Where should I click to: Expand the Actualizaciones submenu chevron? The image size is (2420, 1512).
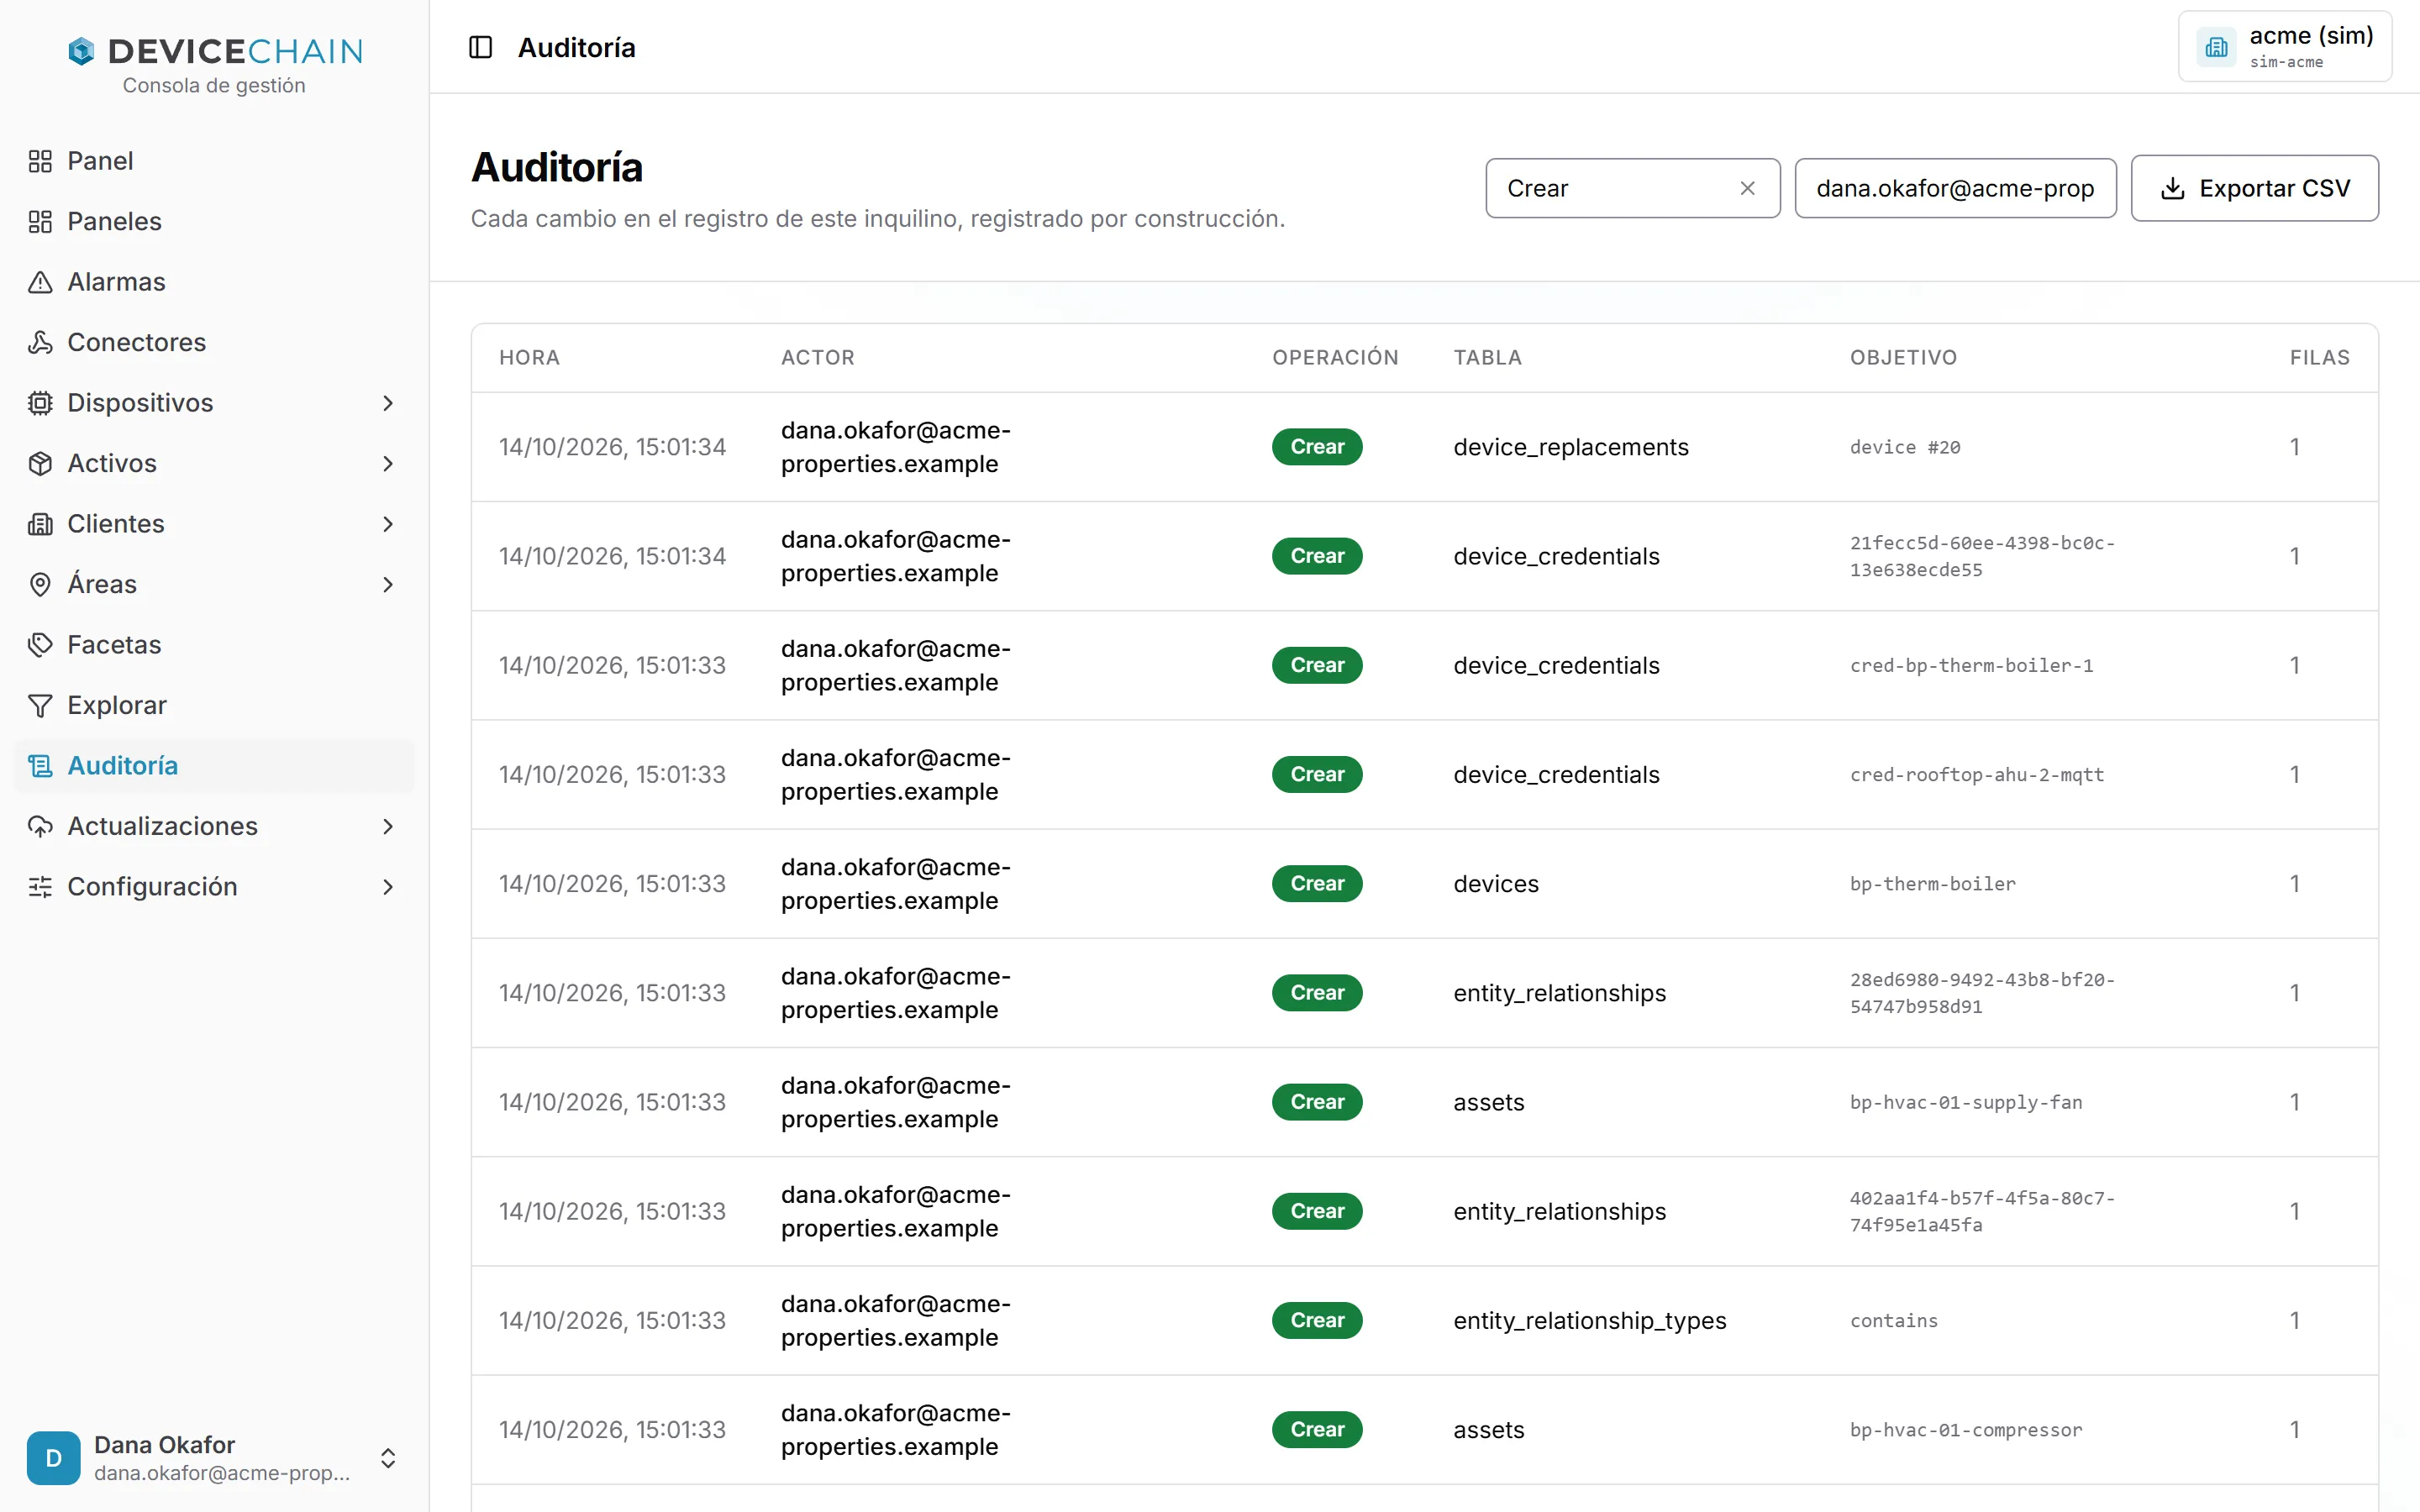pyautogui.click(x=388, y=826)
